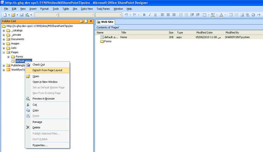
Task: Click the Highlight color toolbar icon
Action: pyautogui.click(x=213, y=15)
